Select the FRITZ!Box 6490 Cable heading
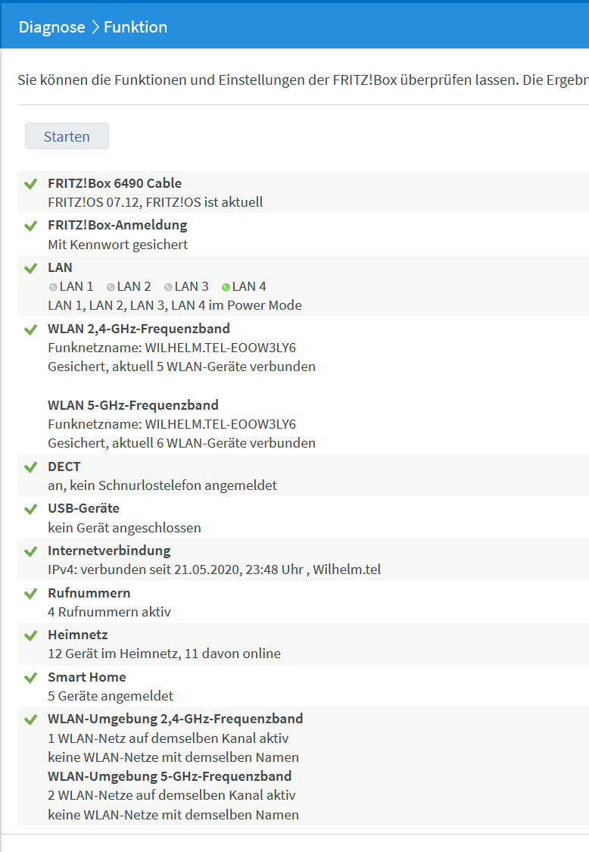589x852 pixels. pyautogui.click(x=114, y=183)
